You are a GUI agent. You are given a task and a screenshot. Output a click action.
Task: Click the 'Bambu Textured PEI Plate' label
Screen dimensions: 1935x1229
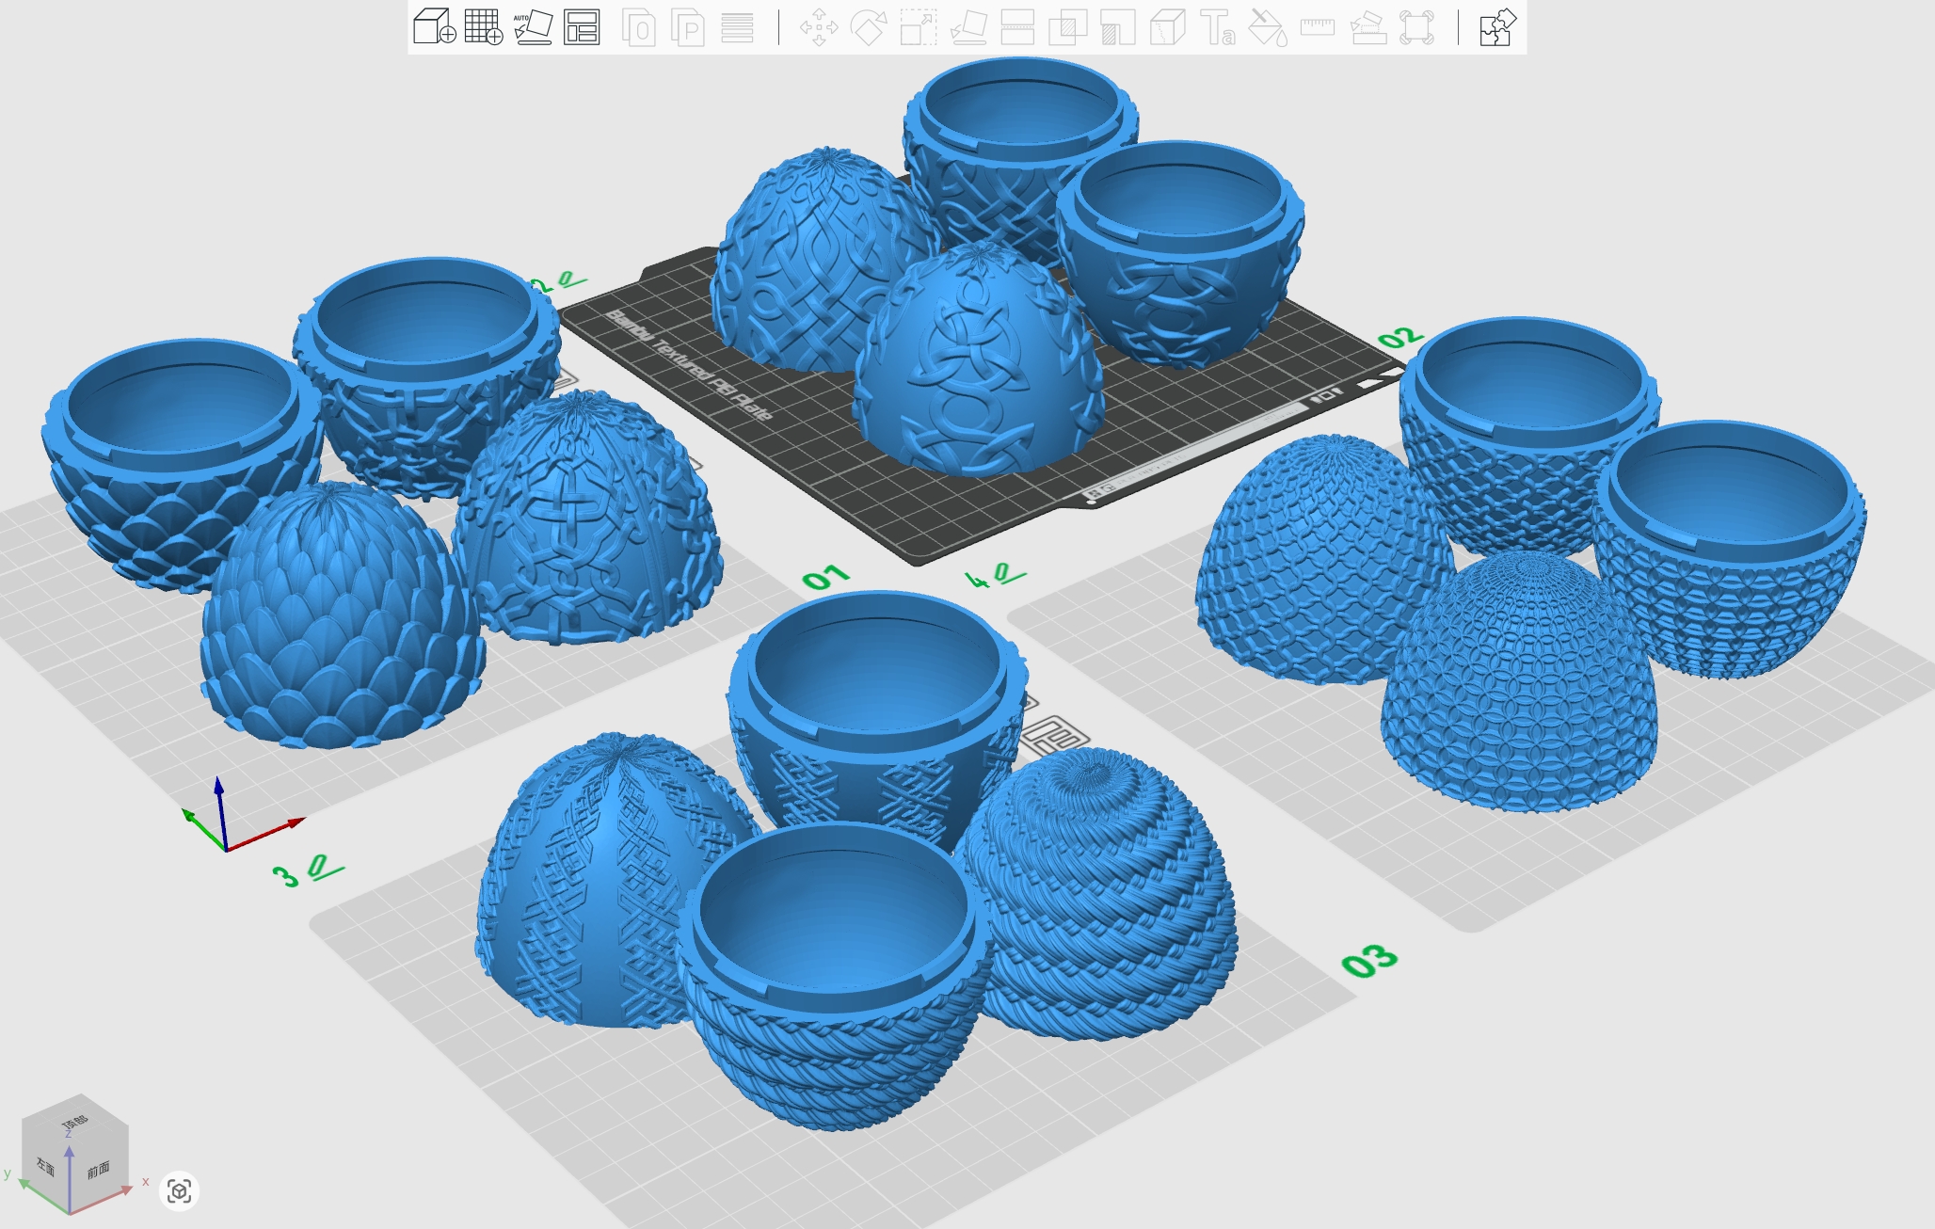[x=690, y=365]
